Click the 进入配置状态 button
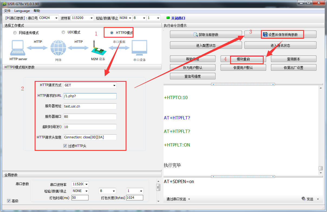 (206, 45)
